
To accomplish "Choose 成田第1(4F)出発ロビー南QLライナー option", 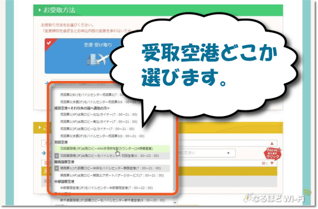I will point(99,122).
